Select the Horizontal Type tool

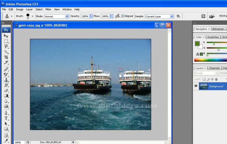tap(6, 118)
